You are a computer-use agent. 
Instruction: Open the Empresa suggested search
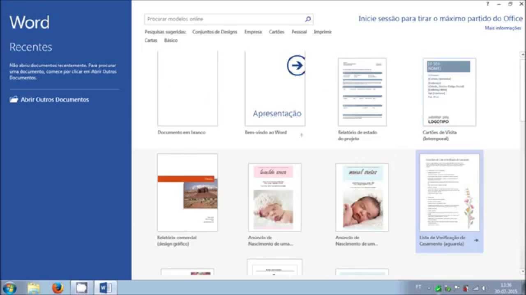pos(253,32)
